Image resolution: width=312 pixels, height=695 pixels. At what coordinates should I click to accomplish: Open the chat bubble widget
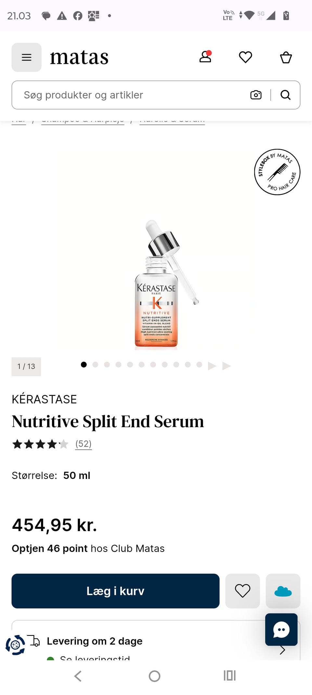(x=281, y=630)
